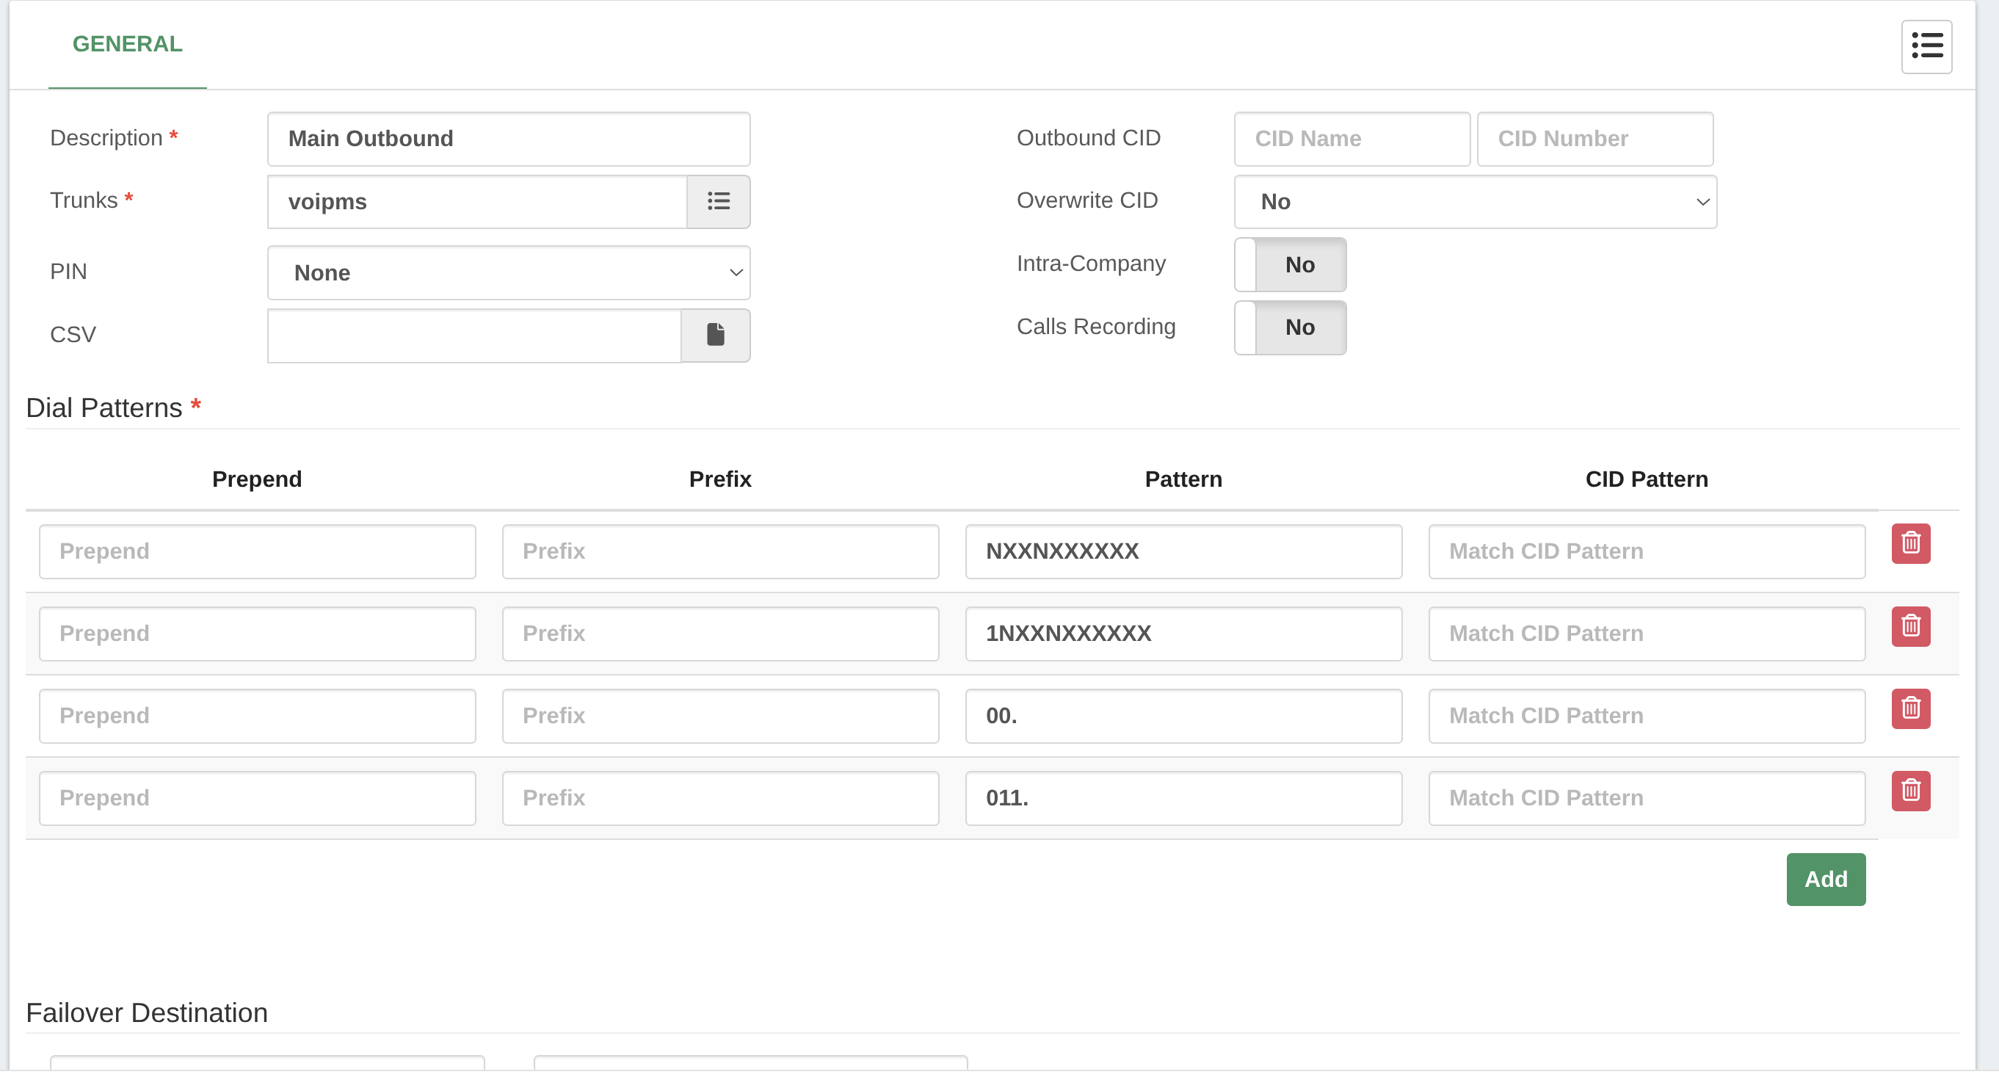Delete the 1NXXNXXXXXX dial pattern row
Viewport: 1999px width, 1080px height.
coord(1909,626)
